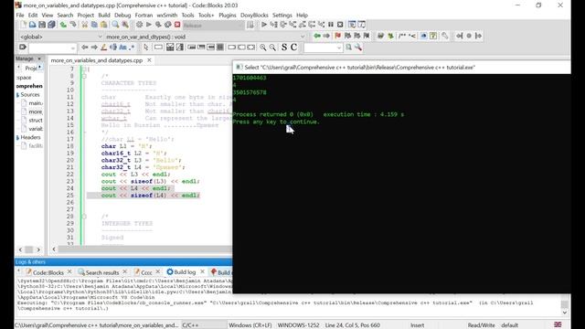The height and width of the screenshot is (329, 585).
Task: Click the console window title bar
Action: click(401, 68)
